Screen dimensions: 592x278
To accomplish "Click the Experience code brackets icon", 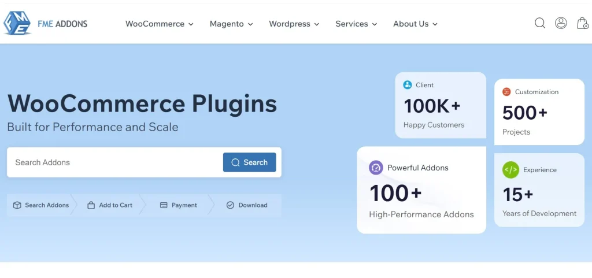I will (x=510, y=170).
